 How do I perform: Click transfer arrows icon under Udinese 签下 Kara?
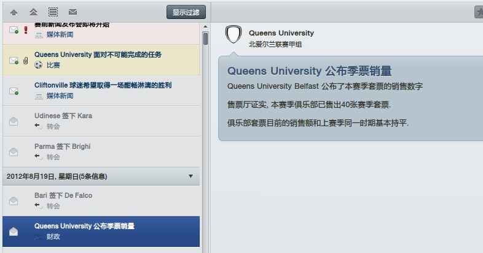pos(39,126)
